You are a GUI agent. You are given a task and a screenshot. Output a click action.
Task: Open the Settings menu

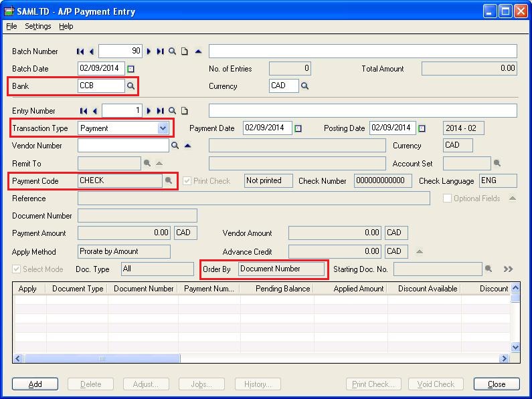point(38,26)
